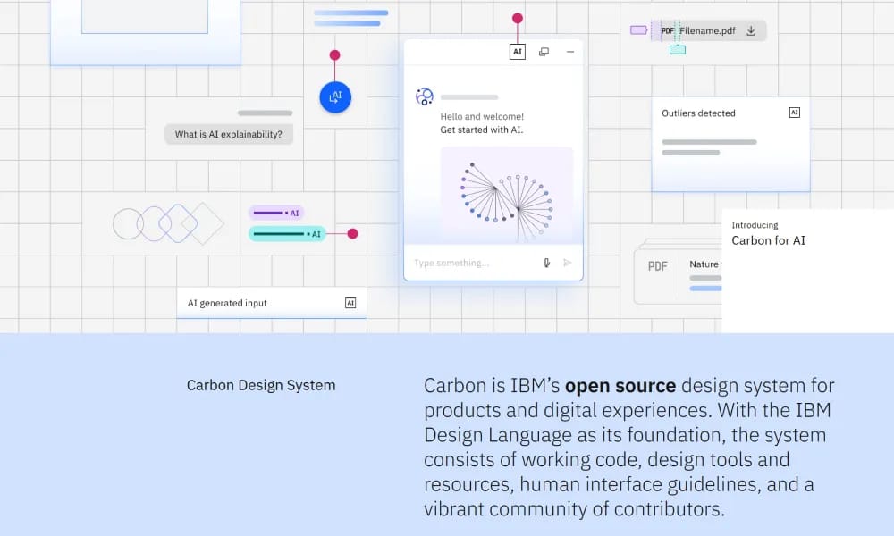The height and width of the screenshot is (536, 894).
Task: Click the red dot above the blue AI button
Action: coord(334,55)
